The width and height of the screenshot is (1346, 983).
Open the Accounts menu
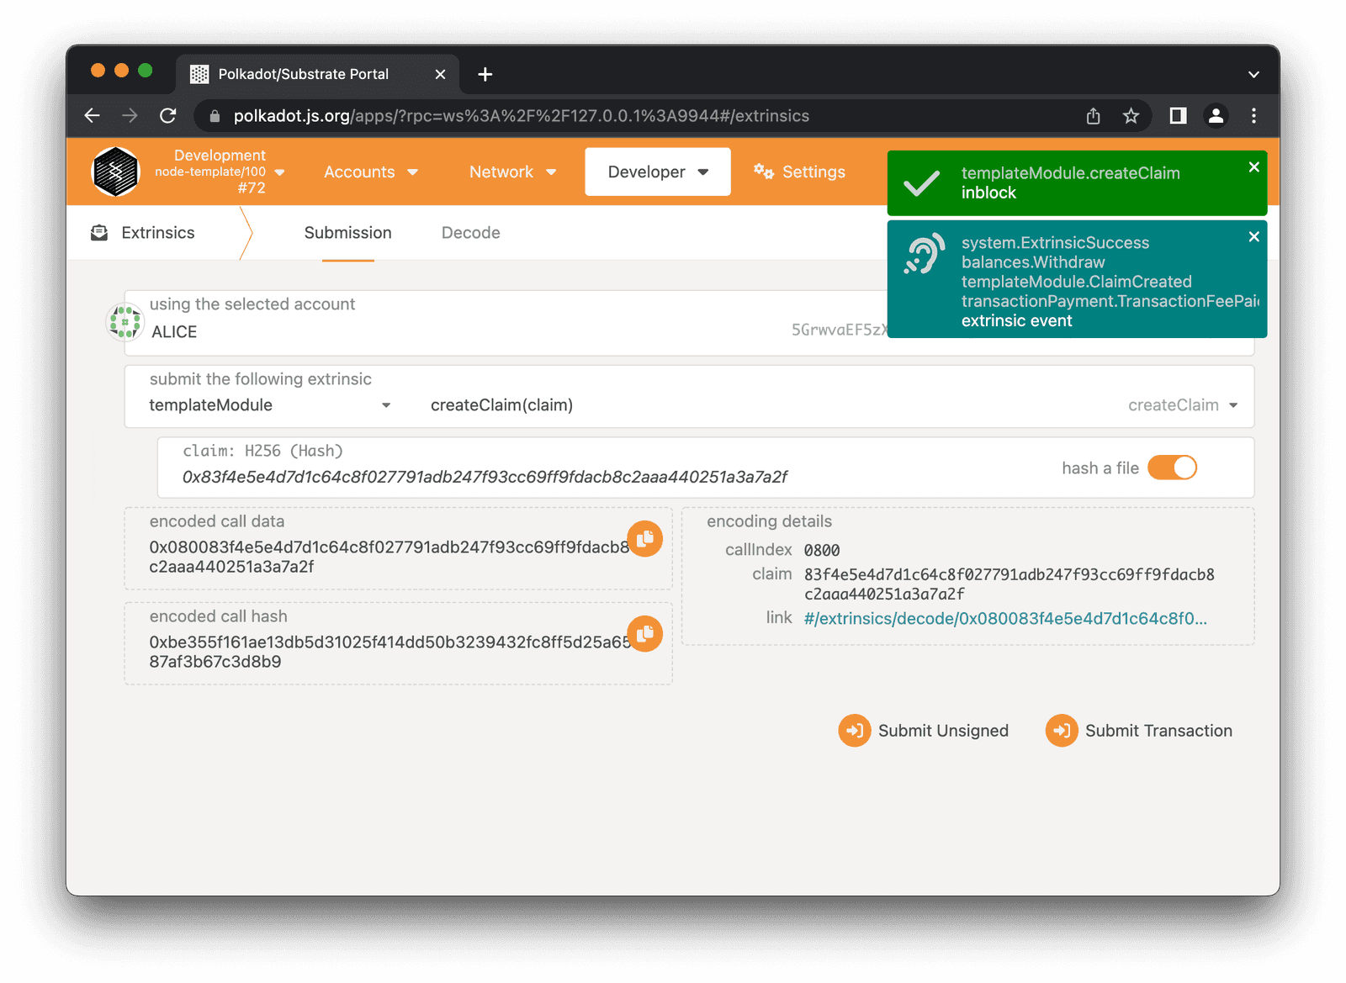pyautogui.click(x=370, y=172)
